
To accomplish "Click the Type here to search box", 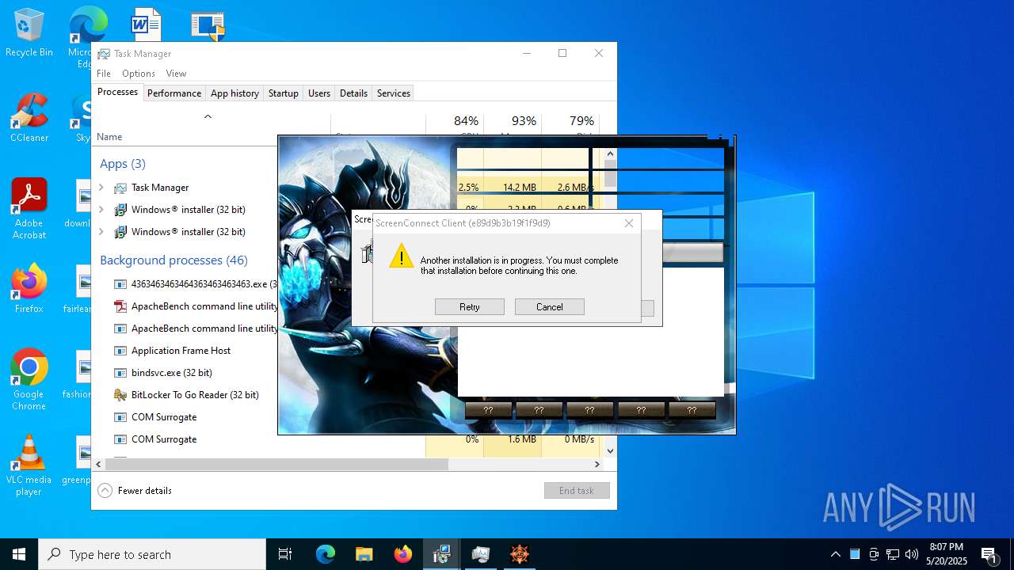I will [152, 554].
